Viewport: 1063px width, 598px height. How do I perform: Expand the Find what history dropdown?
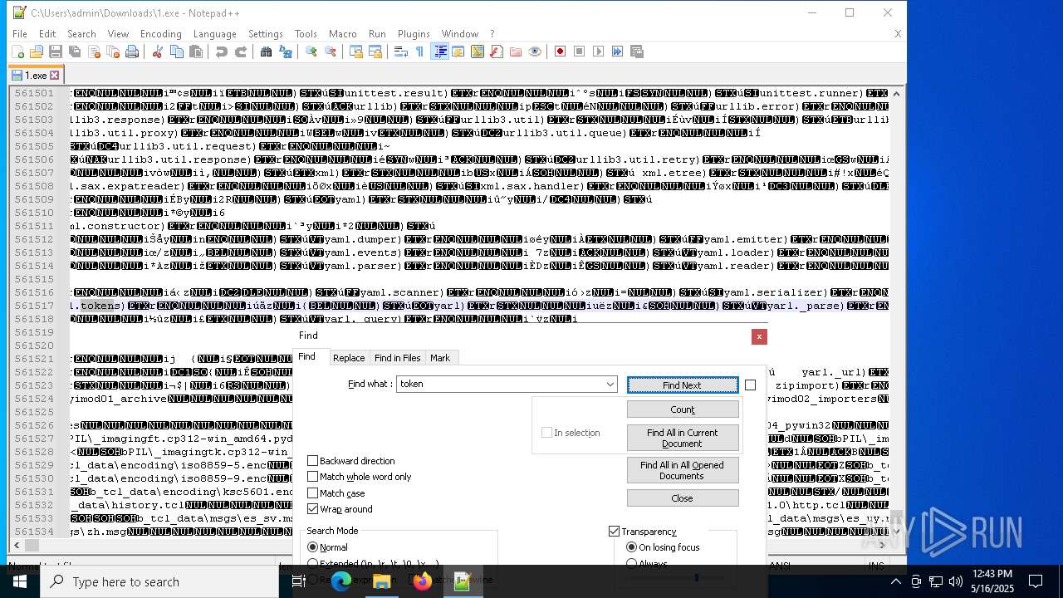610,385
